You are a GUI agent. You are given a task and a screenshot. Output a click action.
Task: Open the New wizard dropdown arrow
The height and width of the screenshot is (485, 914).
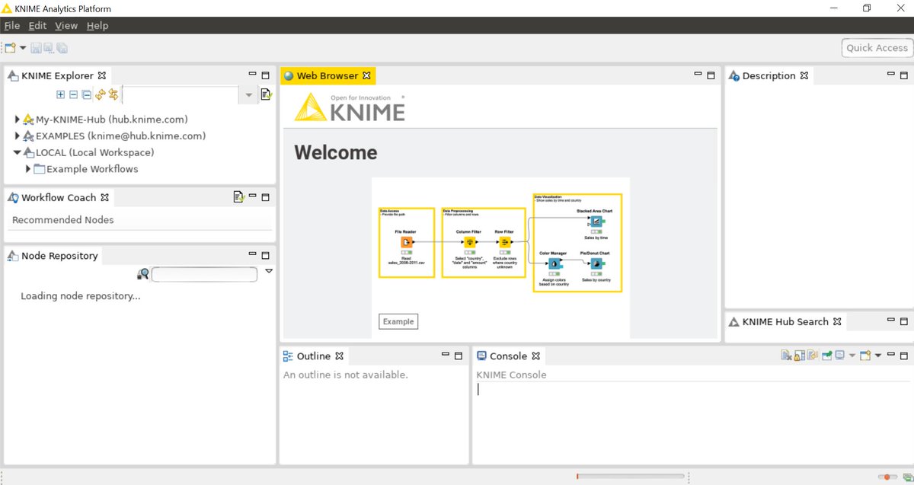23,48
